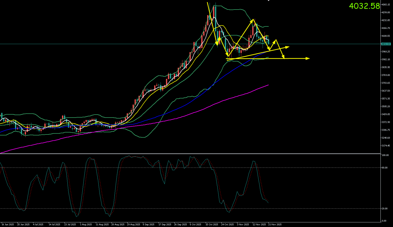Click the 100.00 label on oscillator scale

(385, 155)
